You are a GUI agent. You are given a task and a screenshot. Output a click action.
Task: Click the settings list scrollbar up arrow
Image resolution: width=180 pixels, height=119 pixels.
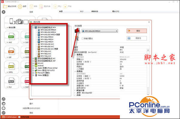(148, 50)
